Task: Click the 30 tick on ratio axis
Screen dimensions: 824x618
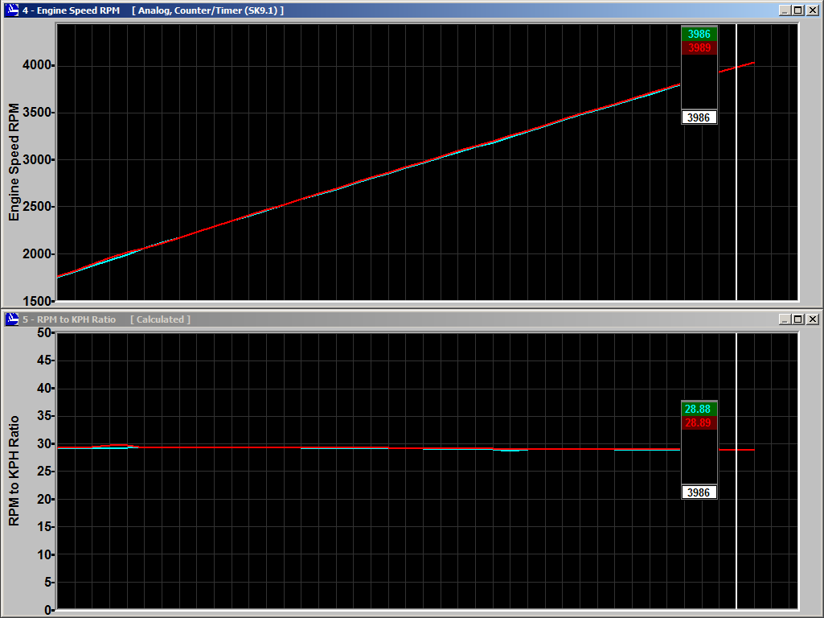Action: coord(44,443)
